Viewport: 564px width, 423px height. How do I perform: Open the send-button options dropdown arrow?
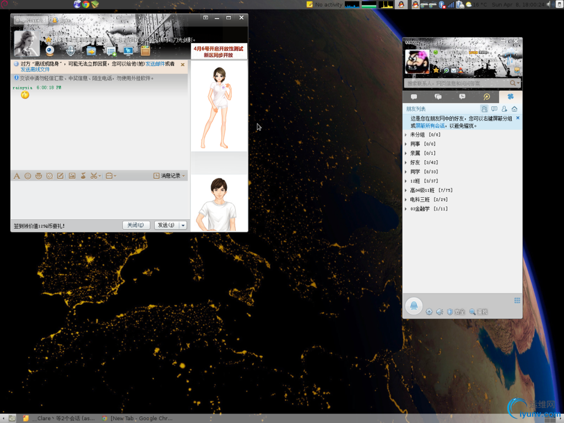pyautogui.click(x=183, y=225)
